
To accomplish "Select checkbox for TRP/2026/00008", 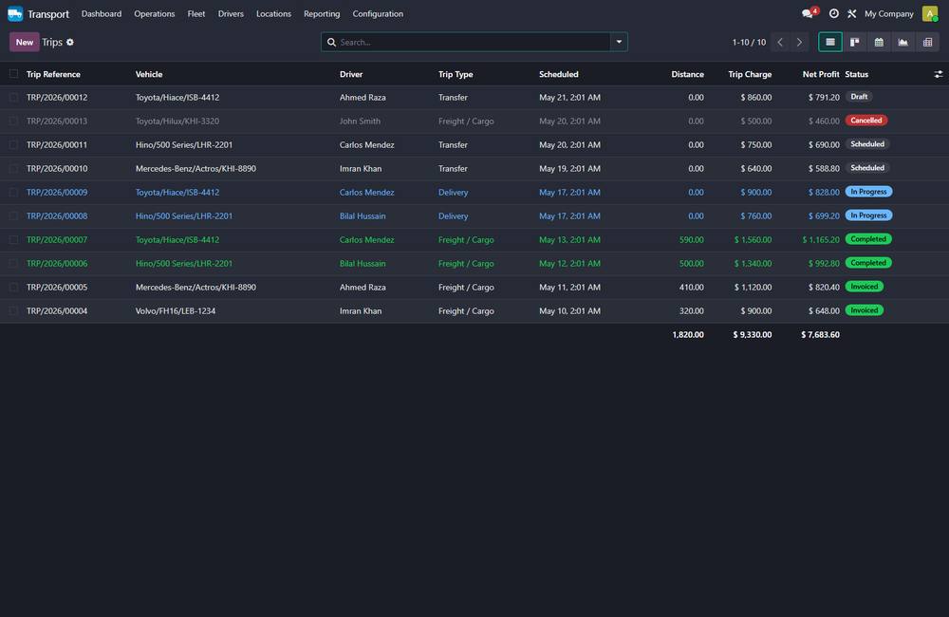I will (x=13, y=215).
